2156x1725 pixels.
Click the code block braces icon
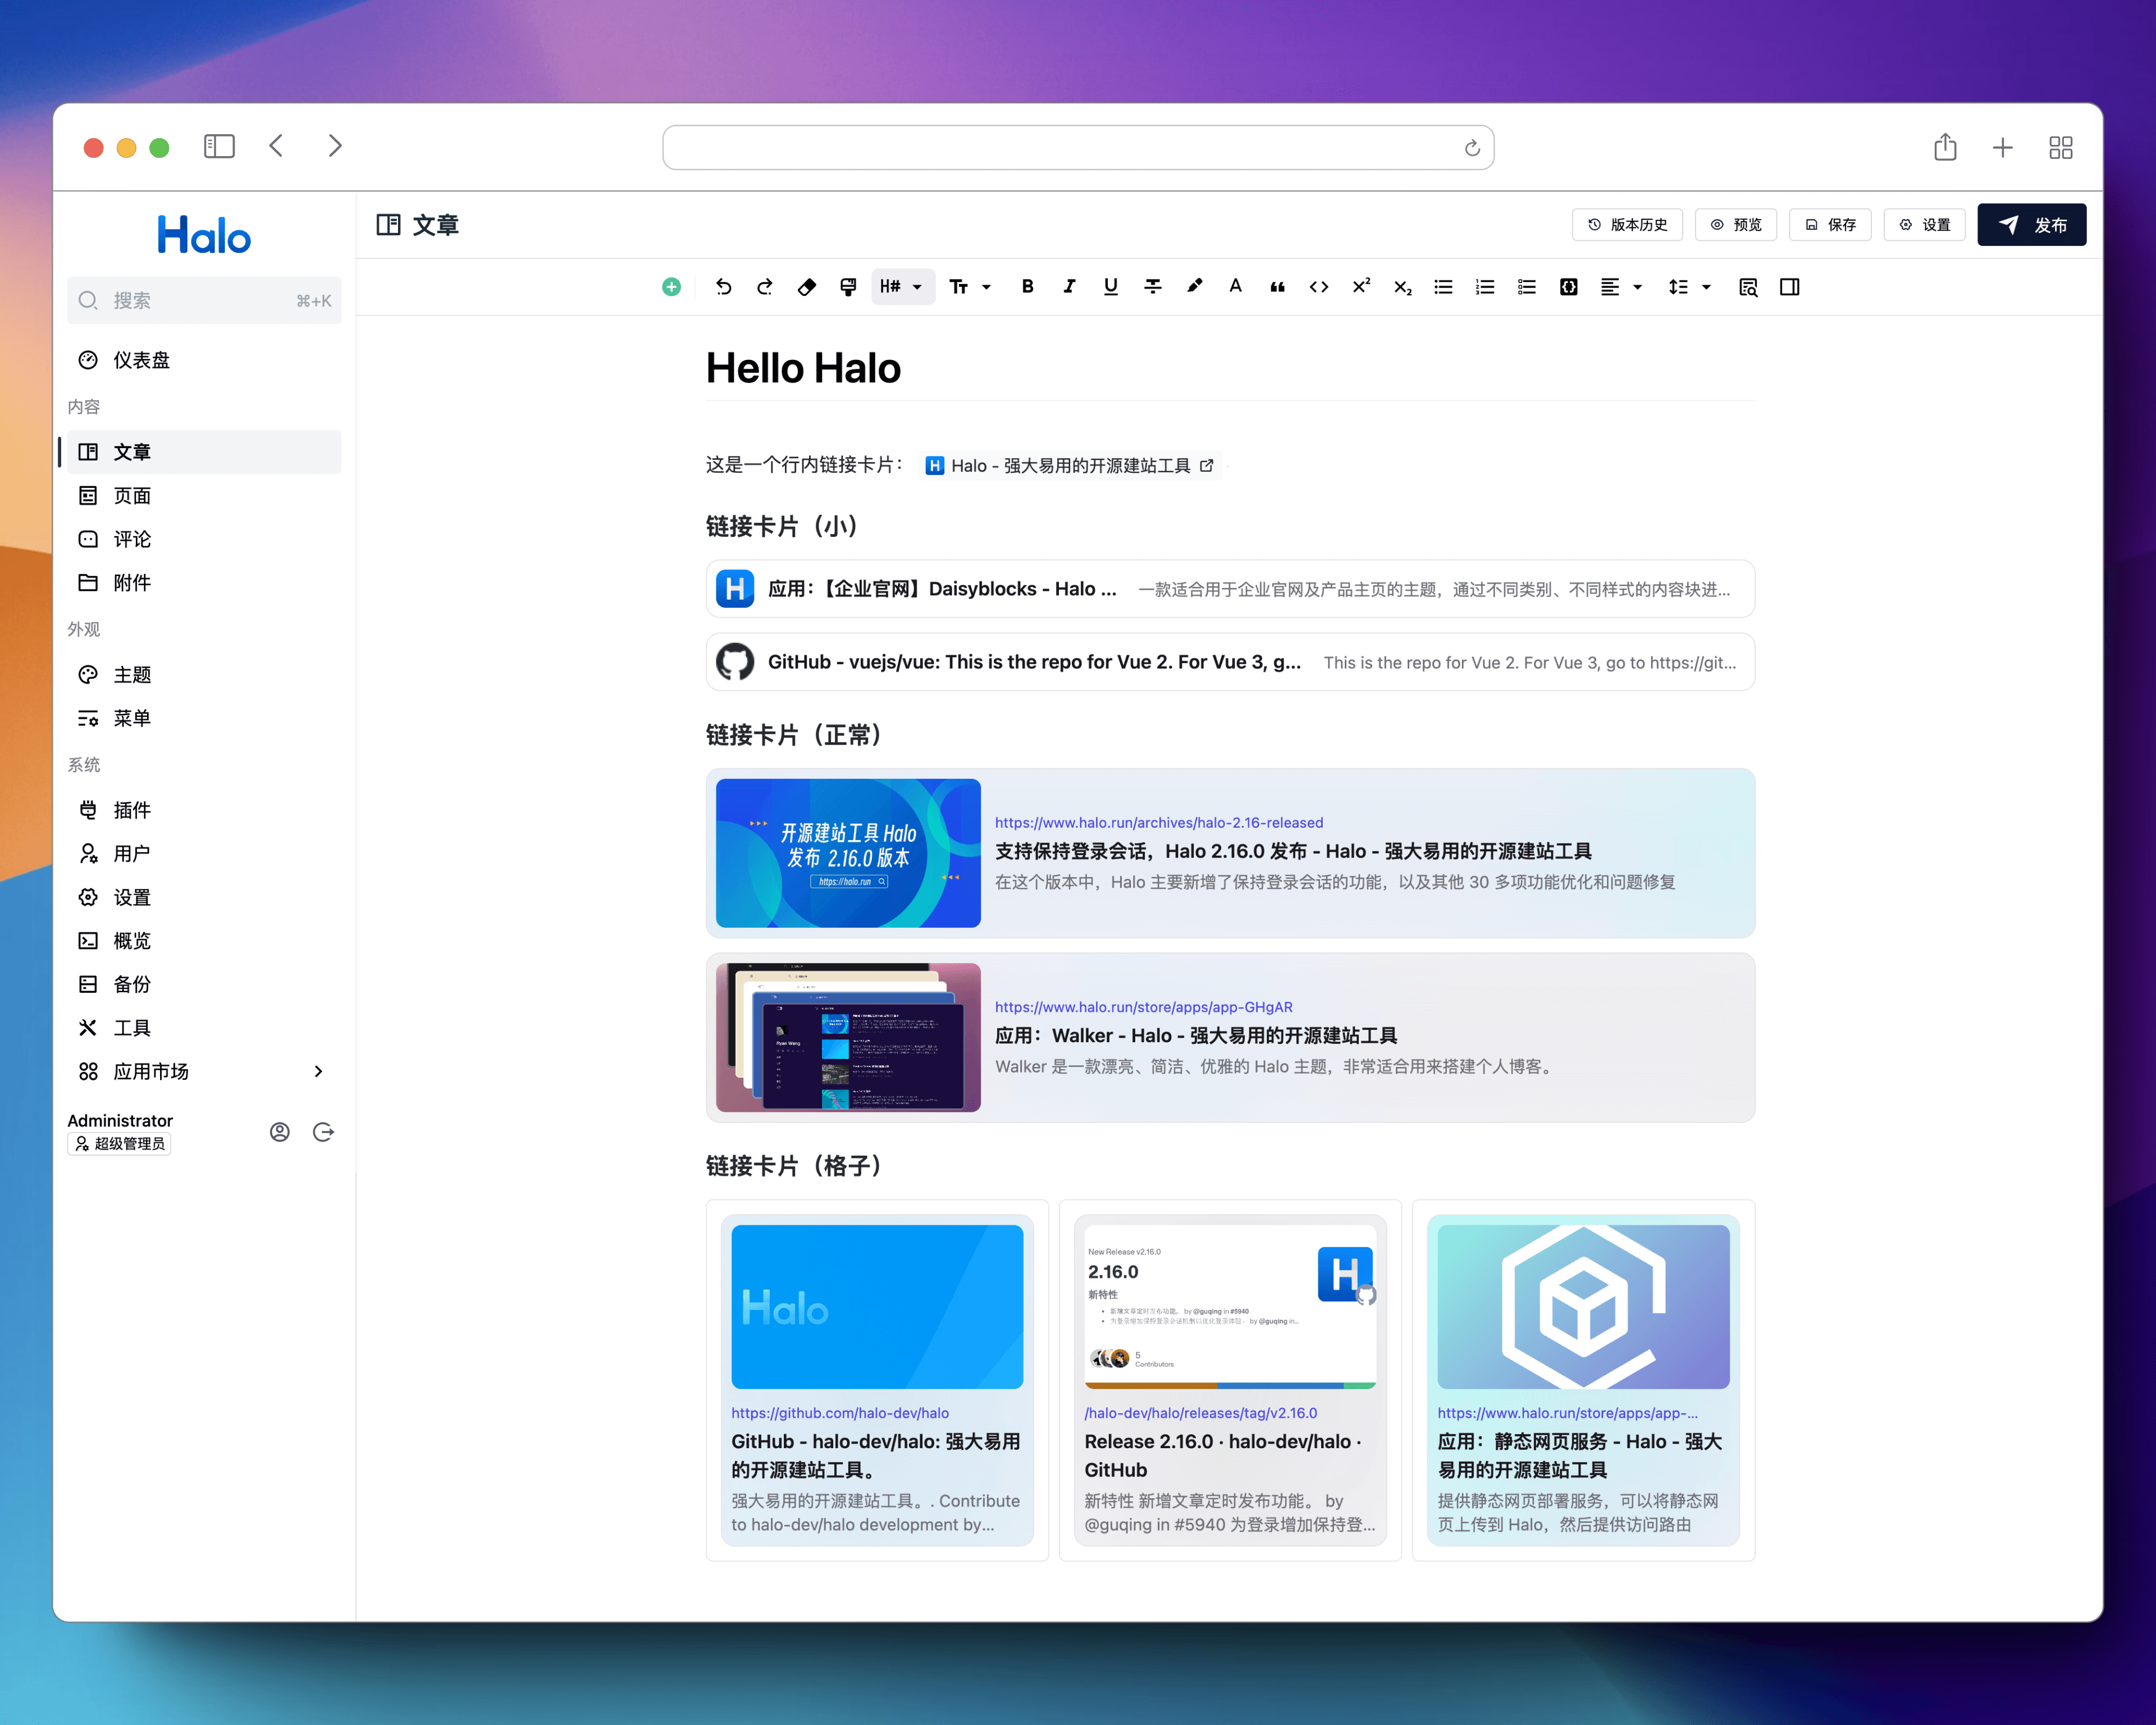tap(1568, 287)
